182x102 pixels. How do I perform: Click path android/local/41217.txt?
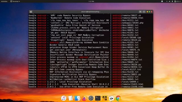[x=127, y=69]
